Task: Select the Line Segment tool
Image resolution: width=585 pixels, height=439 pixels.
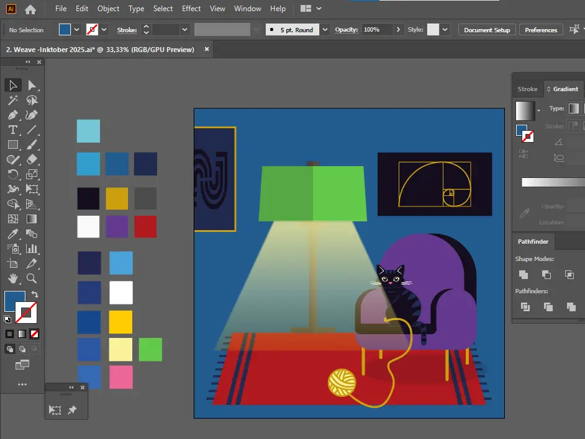Action: (x=32, y=130)
